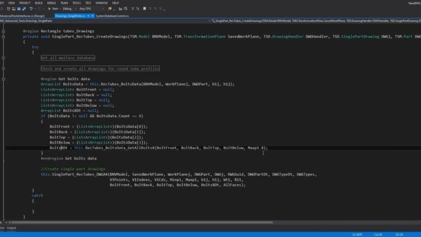421x237 pixels.
Task: Collapse the SinglePart_RecTubes_CreateDrawings method outline
Action: coord(3,37)
